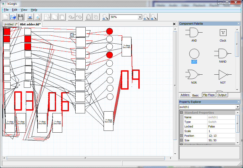This screenshot has width=243, height=168.
Task: Expand the Position property row
Action: pyautogui.click(x=181, y=136)
